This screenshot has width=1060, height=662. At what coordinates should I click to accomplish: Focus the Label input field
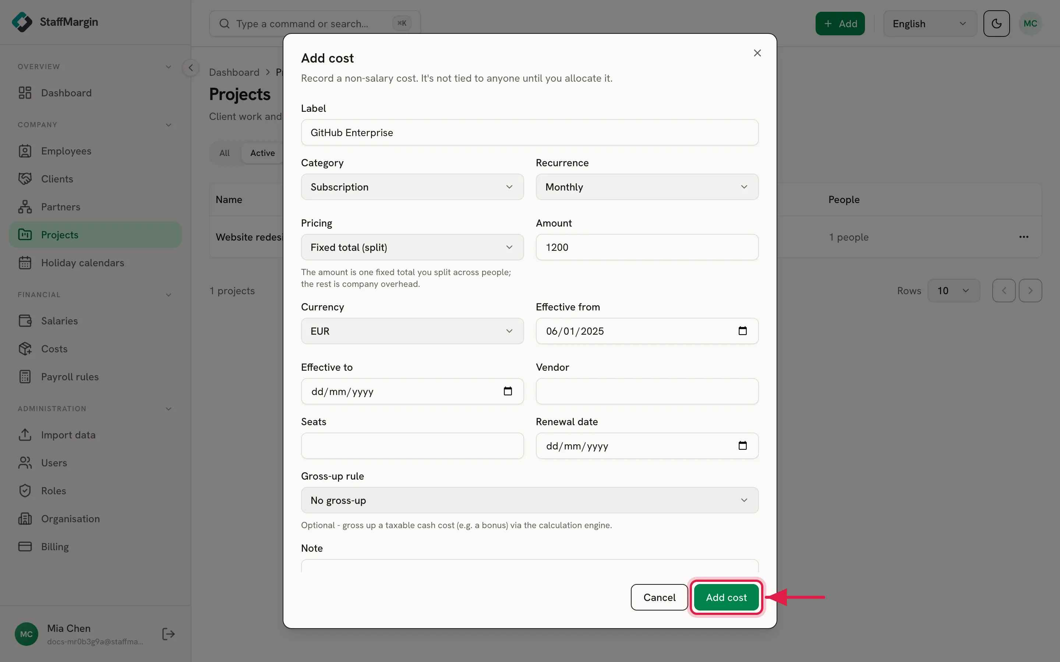click(x=530, y=133)
